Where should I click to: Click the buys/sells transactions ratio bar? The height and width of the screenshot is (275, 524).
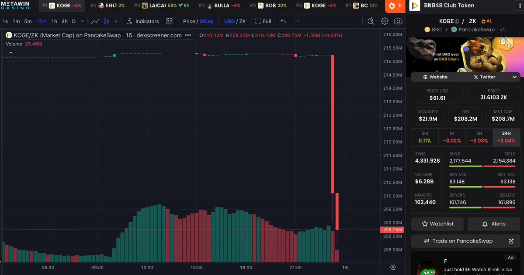482,166
